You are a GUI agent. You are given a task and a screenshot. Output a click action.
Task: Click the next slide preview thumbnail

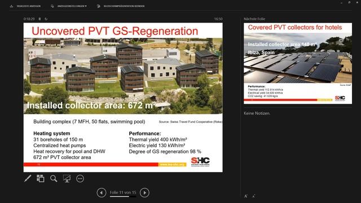click(x=298, y=63)
